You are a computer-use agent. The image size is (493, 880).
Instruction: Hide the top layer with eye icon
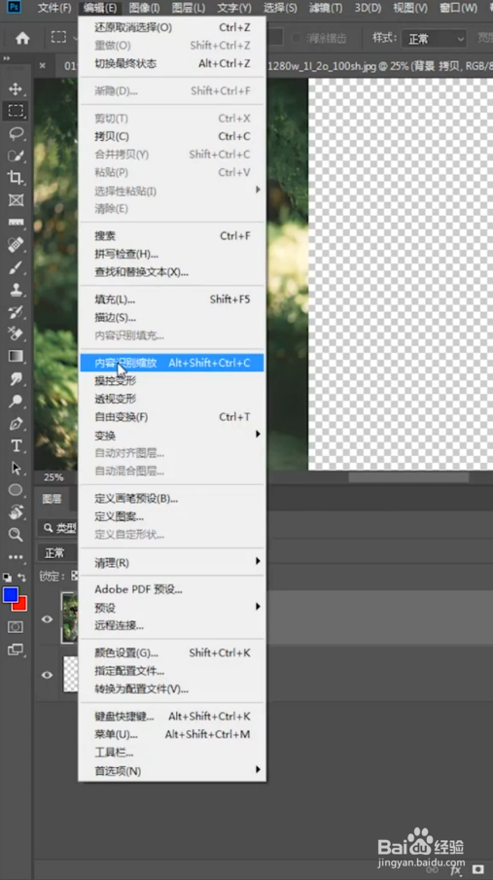point(48,619)
